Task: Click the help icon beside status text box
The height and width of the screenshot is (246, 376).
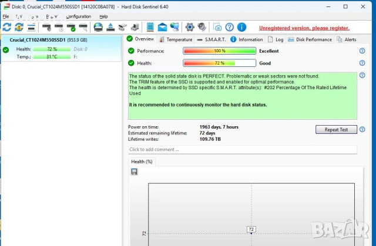Action: (362, 75)
